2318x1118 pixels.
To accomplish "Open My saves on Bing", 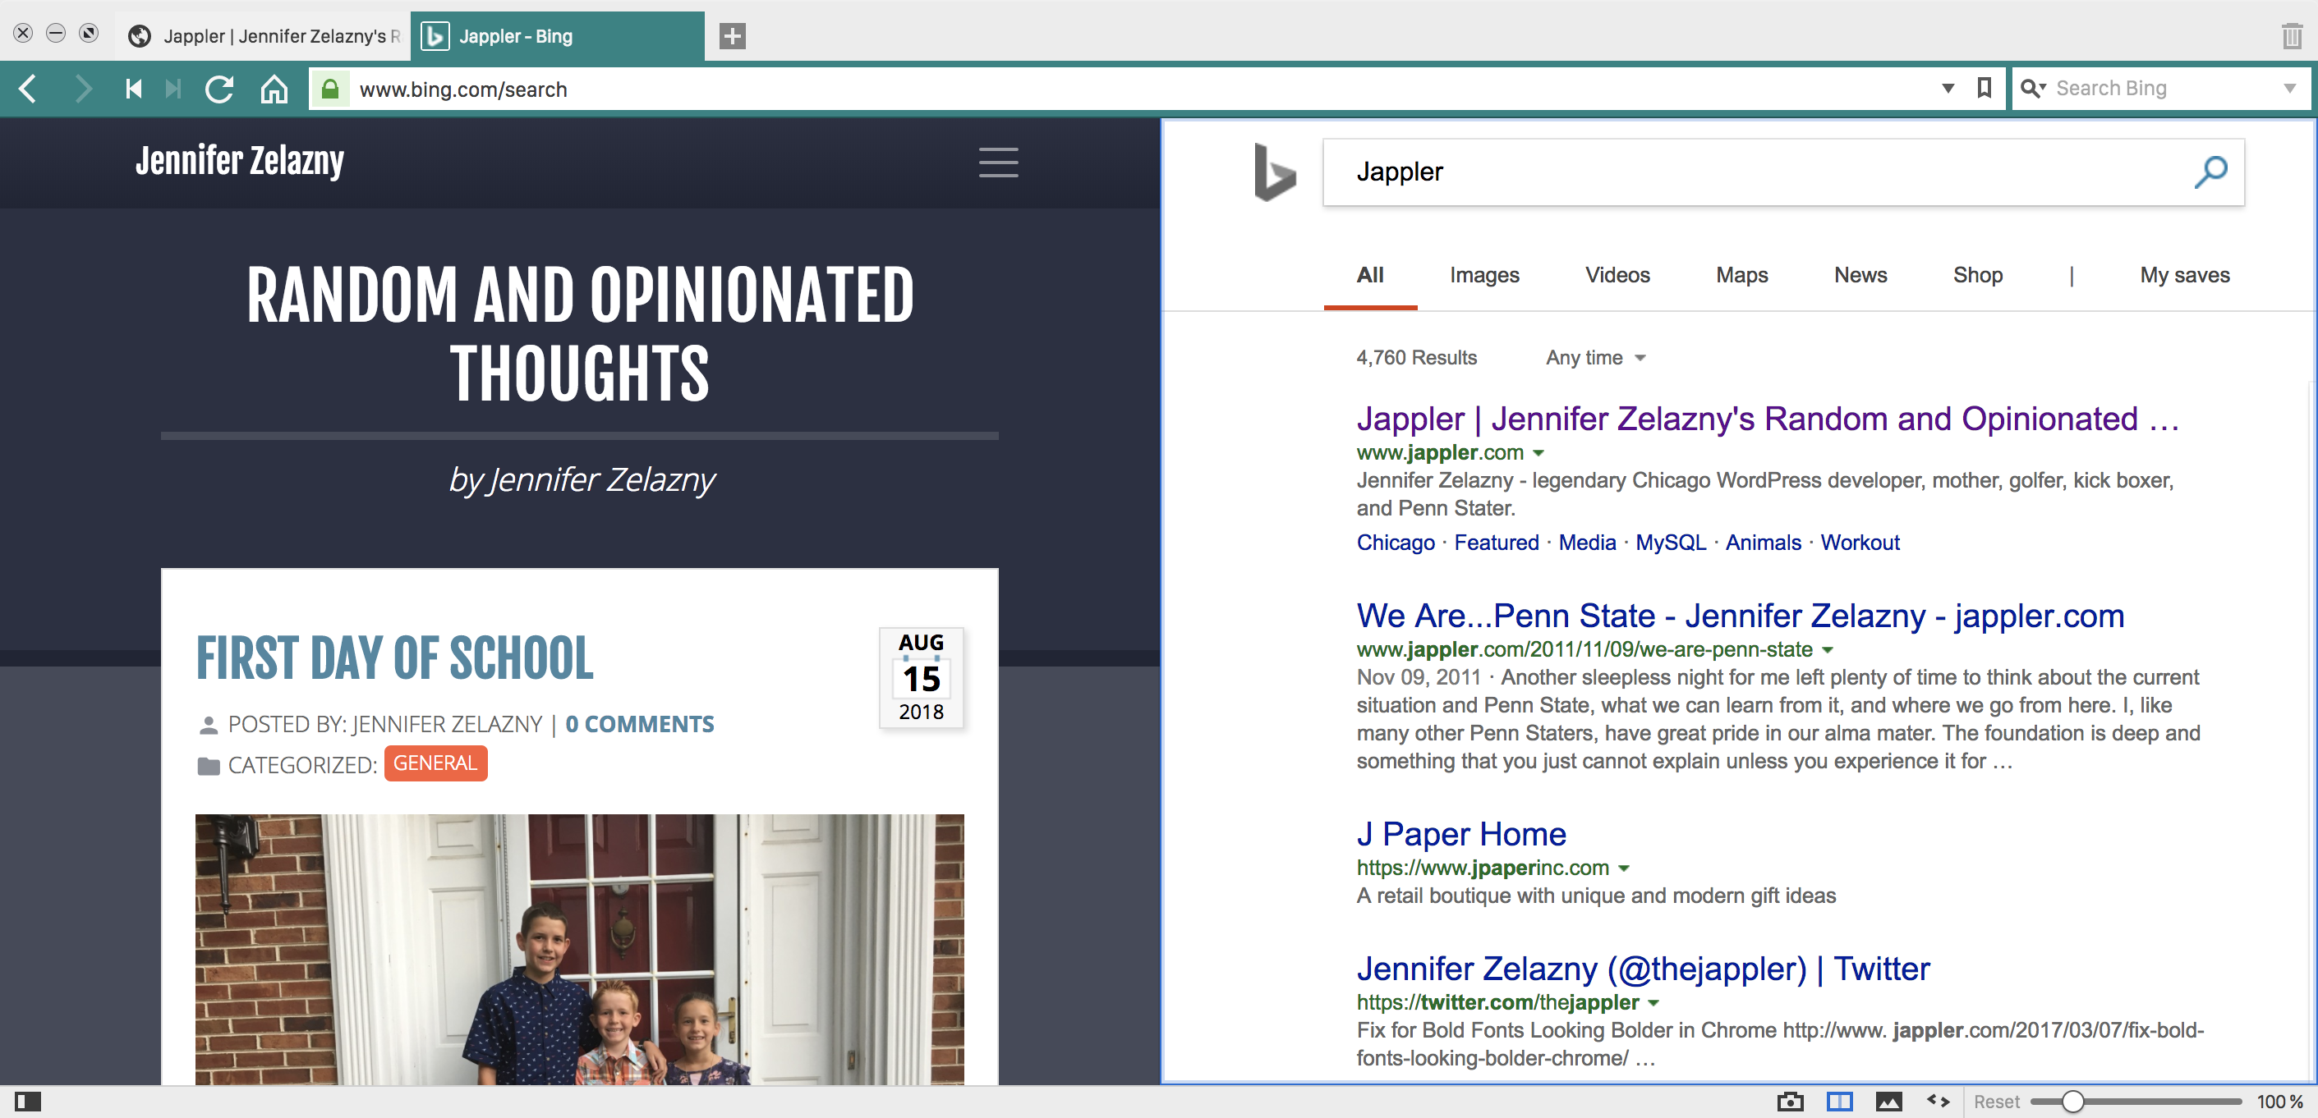I will click(x=2184, y=275).
